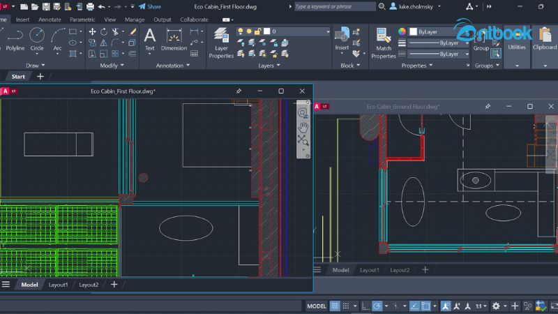The width and height of the screenshot is (558, 314).
Task: Toggle layer lock icon in Layers dropdown
Action: (x=257, y=31)
